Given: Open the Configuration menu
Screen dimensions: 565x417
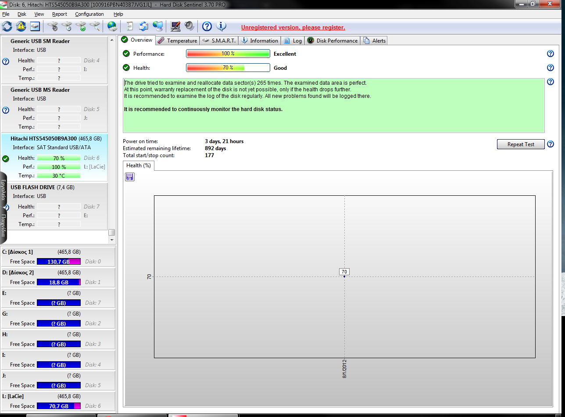Looking at the screenshot, I should pyautogui.click(x=89, y=14).
